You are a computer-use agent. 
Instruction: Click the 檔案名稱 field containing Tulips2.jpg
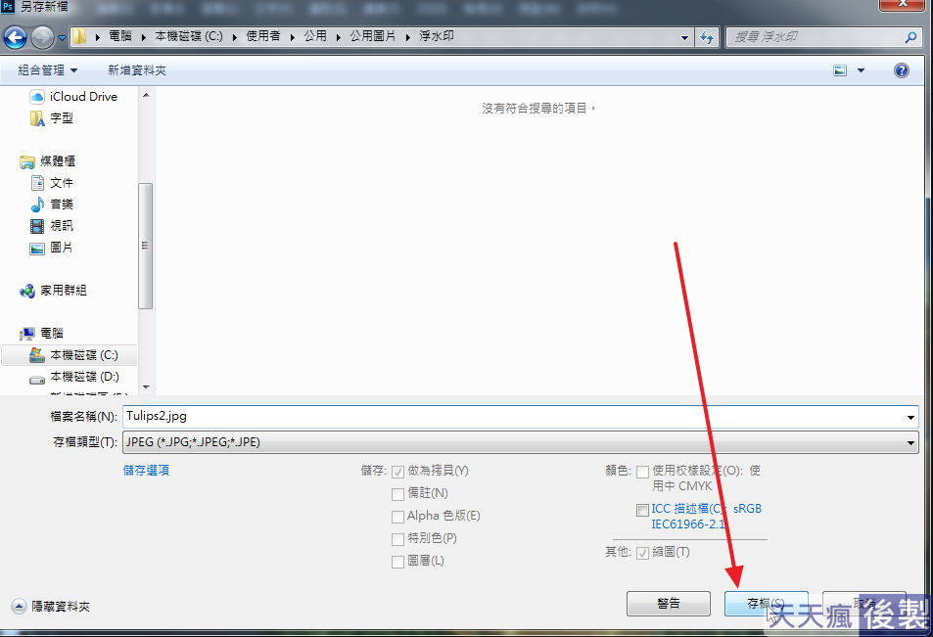514,416
